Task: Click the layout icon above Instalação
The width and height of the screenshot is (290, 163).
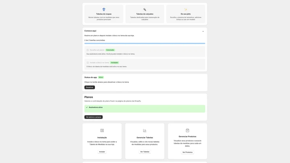Action: click(x=102, y=130)
